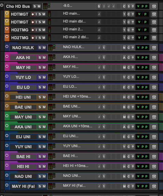The image size is (163, 196).
Task: Expand the BAE HI folder track
Action: pyautogui.click(x=7, y=155)
